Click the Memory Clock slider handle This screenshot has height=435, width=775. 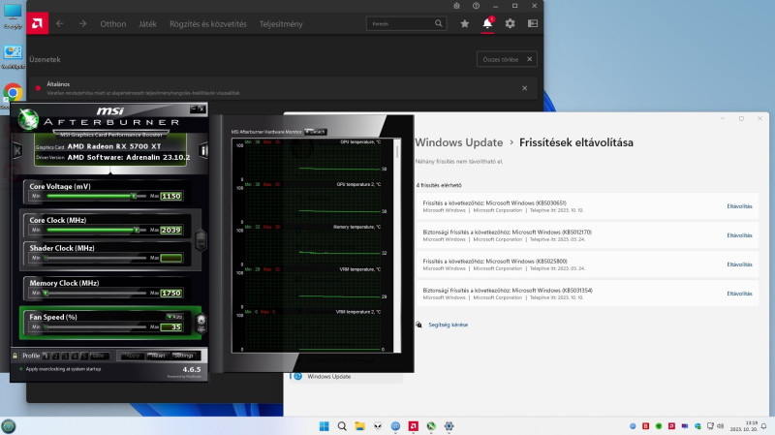[46, 294]
